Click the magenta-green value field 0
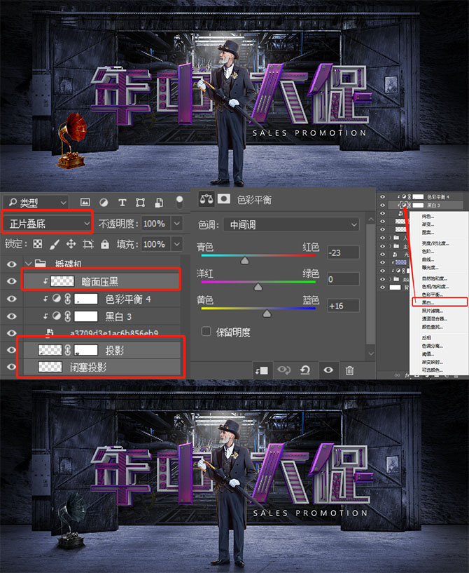 point(343,279)
